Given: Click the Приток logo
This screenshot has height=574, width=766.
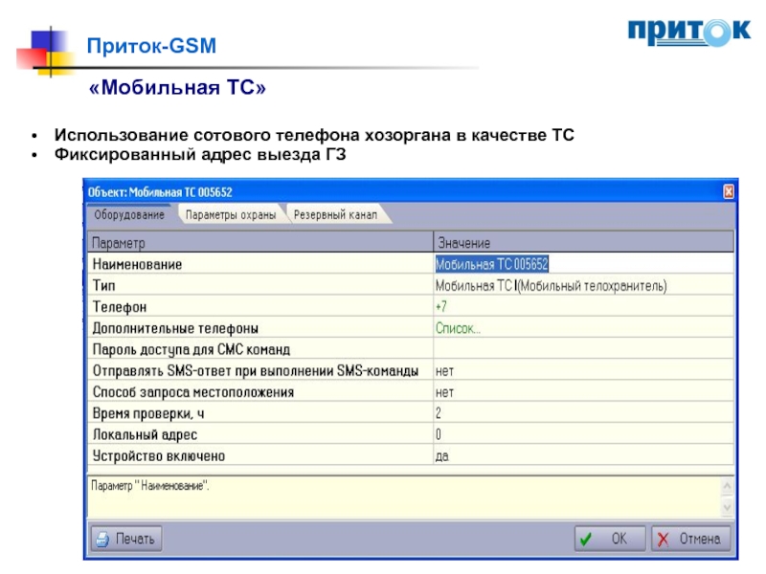Looking at the screenshot, I should (689, 33).
